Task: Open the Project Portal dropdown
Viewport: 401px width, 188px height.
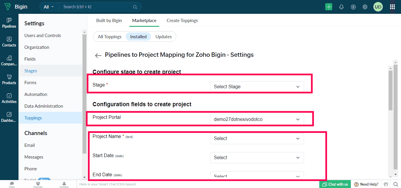Action: click(257, 119)
